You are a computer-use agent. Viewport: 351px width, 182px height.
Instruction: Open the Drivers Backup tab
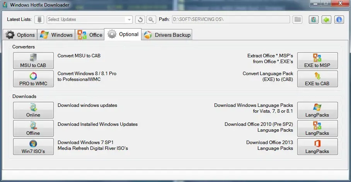167,35
